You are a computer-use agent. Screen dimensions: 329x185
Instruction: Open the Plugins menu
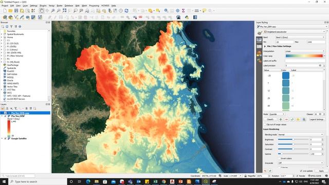pos(43,6)
